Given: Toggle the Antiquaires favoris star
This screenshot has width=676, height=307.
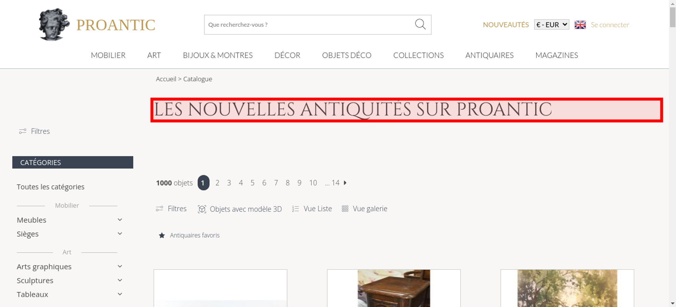Looking at the screenshot, I should tap(162, 235).
